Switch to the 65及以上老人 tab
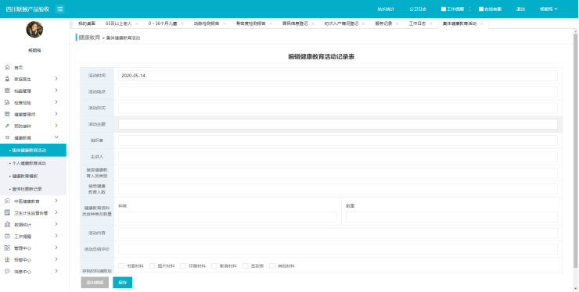The height and width of the screenshot is (292, 579). 118,23
